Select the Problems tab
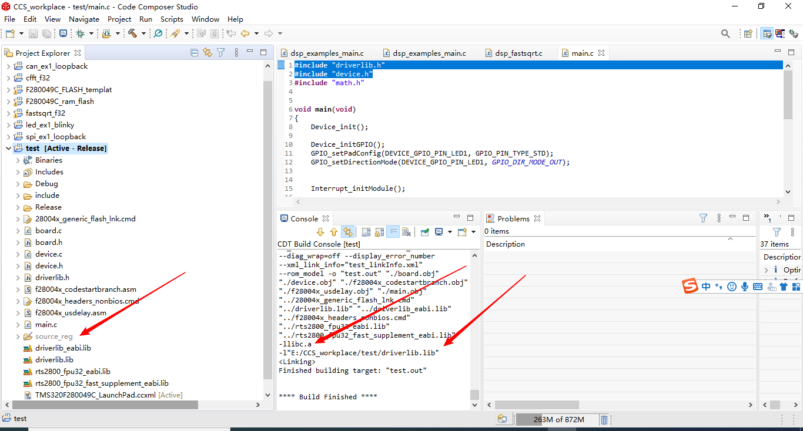803x431 pixels. [x=513, y=218]
